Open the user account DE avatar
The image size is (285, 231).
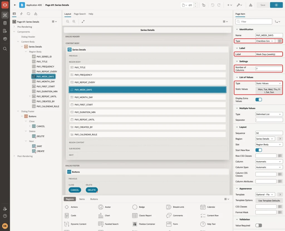[x=5, y=226]
